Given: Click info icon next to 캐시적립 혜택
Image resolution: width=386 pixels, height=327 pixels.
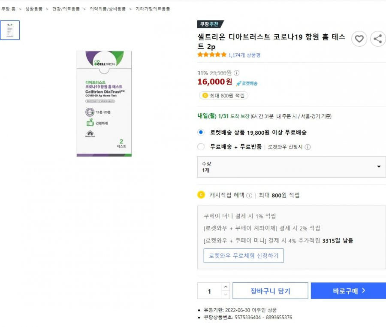Looking at the screenshot, I should tap(249, 196).
